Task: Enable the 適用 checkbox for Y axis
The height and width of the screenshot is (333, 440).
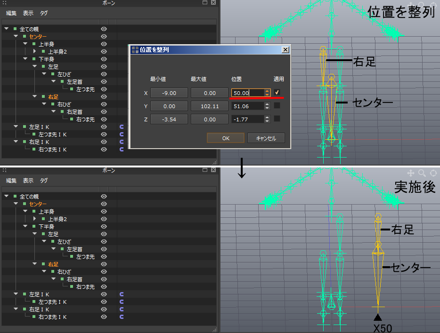Action: tap(277, 105)
